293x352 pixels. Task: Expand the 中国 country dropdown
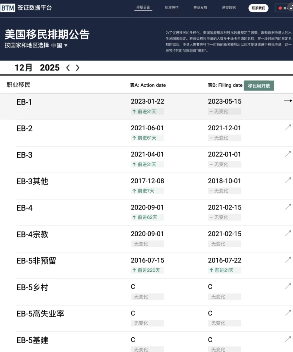[x=60, y=46]
